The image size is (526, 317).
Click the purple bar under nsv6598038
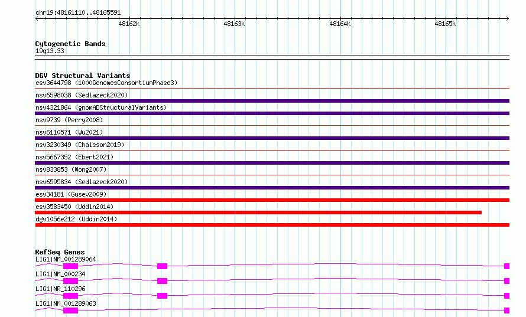click(272, 101)
